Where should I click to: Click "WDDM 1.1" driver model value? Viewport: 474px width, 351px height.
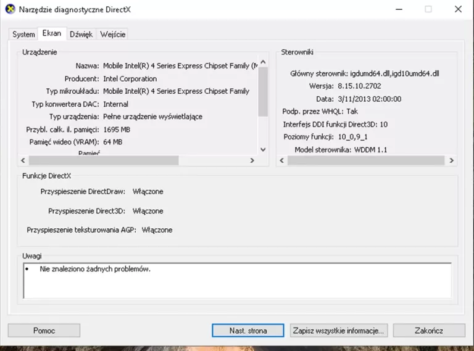click(x=370, y=150)
